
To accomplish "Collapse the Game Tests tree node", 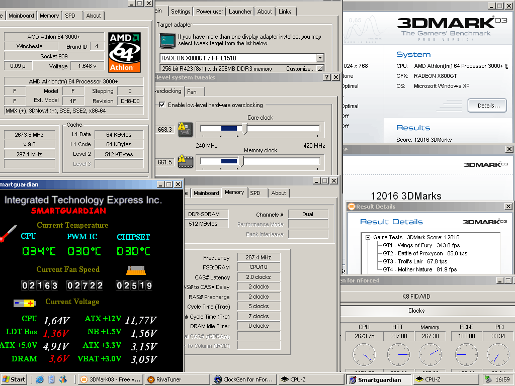I will [368, 237].
